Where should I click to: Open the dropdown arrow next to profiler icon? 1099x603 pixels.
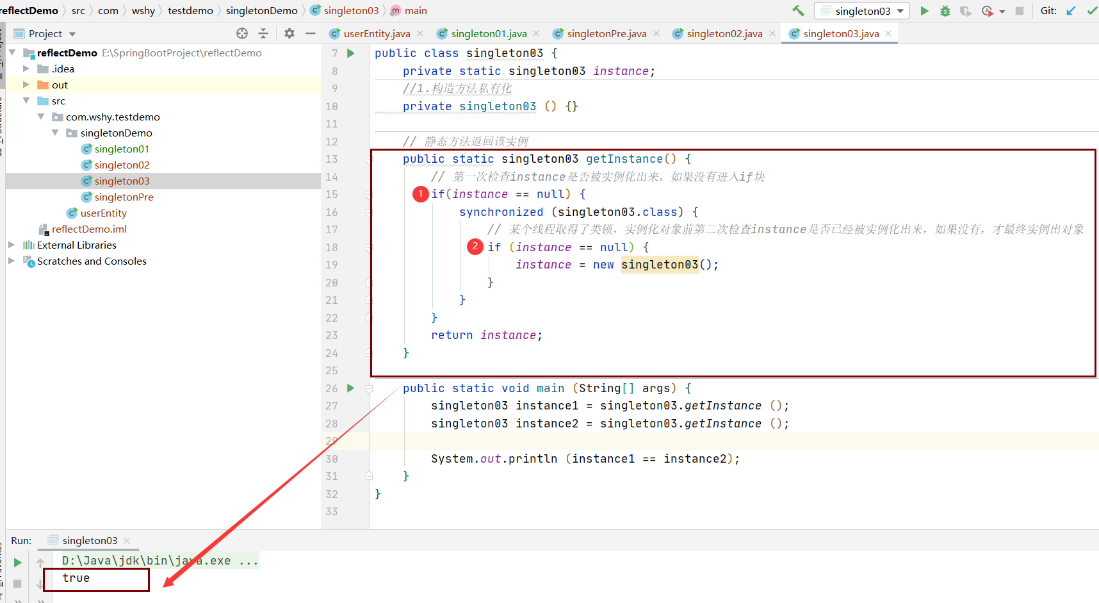1002,12
